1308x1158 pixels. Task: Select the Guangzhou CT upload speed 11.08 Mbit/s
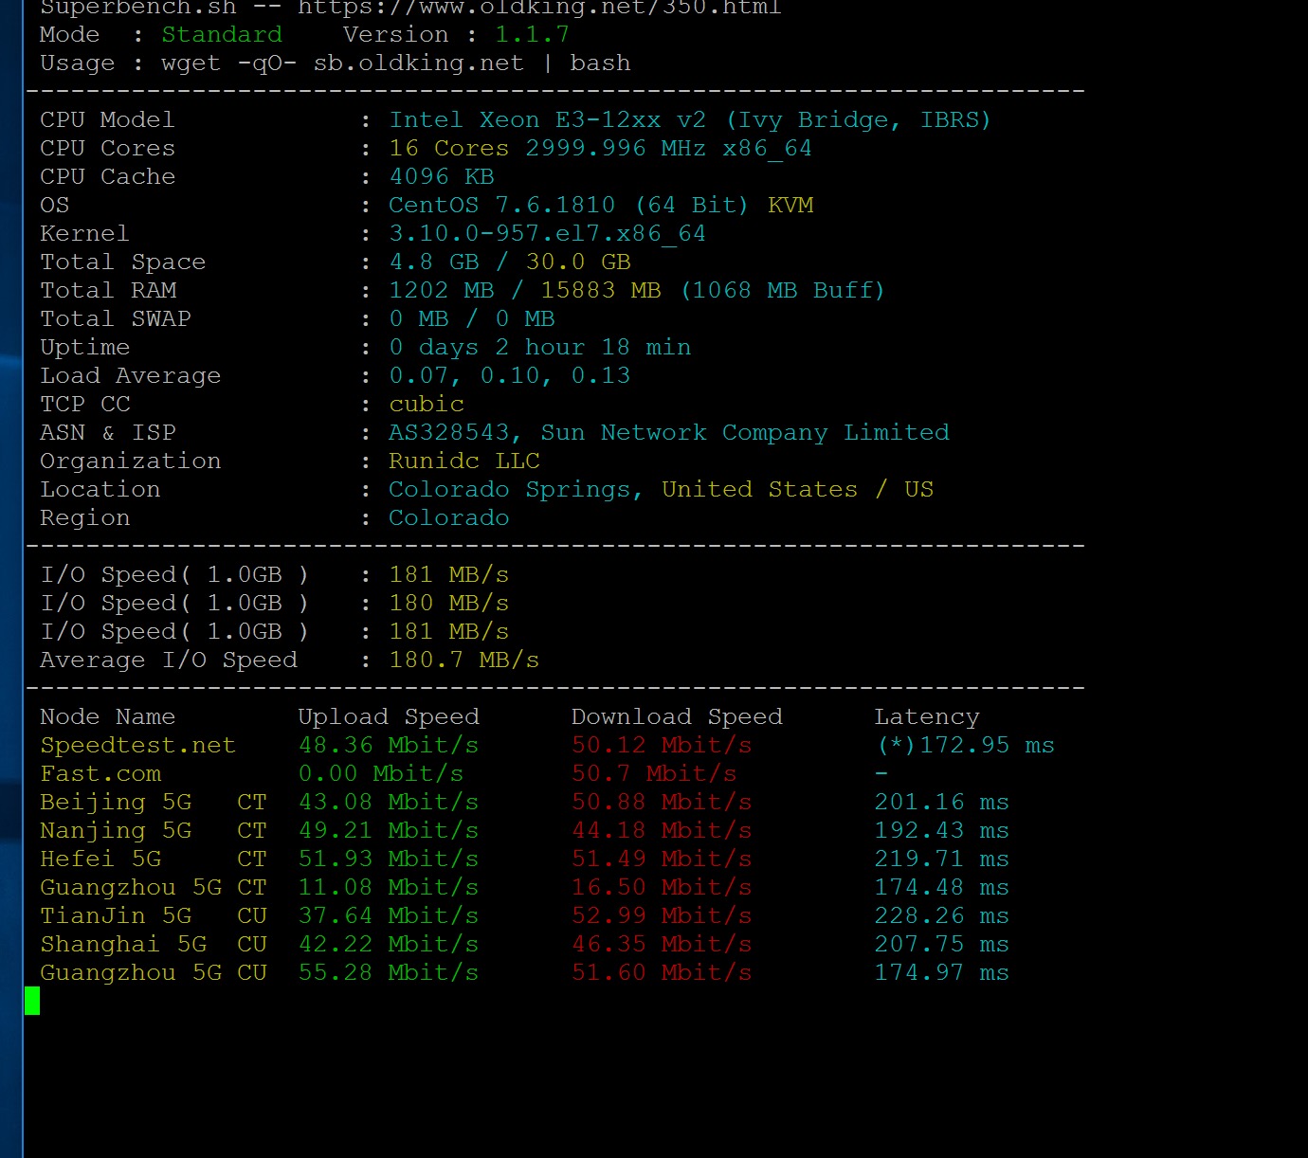tap(389, 888)
